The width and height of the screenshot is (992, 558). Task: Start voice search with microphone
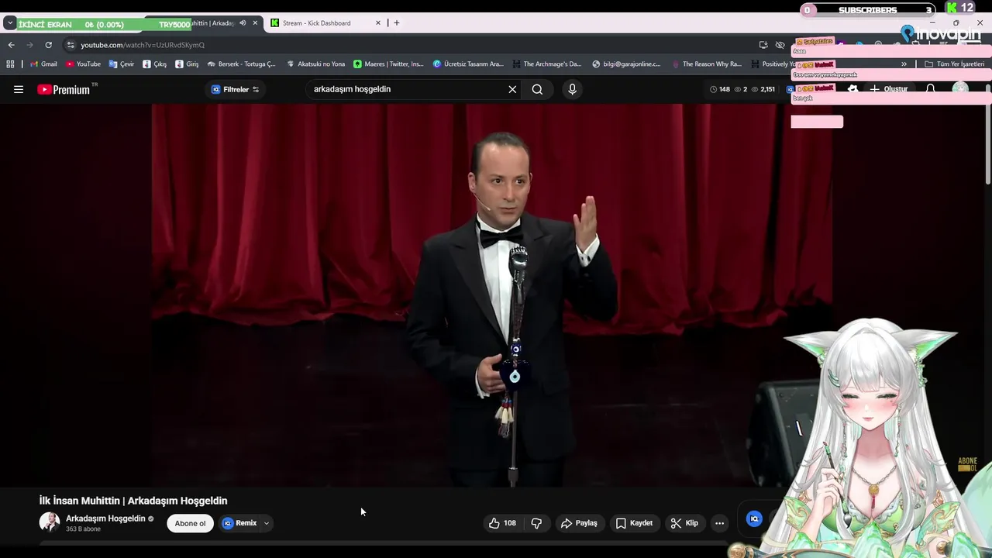click(572, 89)
